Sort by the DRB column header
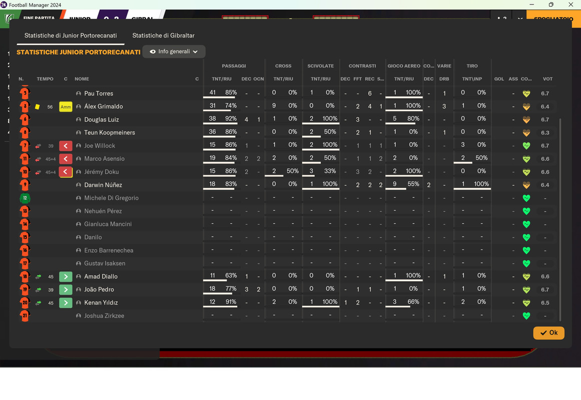 tap(444, 79)
